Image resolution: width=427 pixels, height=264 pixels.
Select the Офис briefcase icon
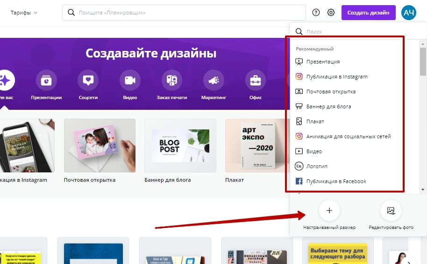point(256,80)
